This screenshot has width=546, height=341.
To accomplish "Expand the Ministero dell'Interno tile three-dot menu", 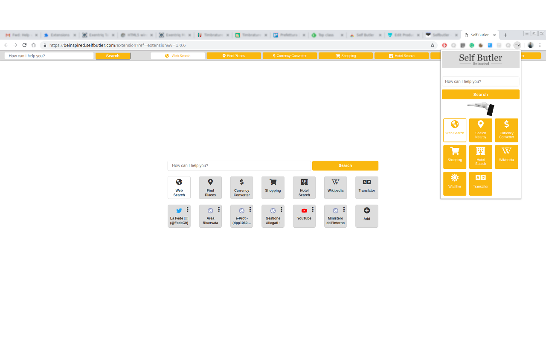I will [x=344, y=209].
